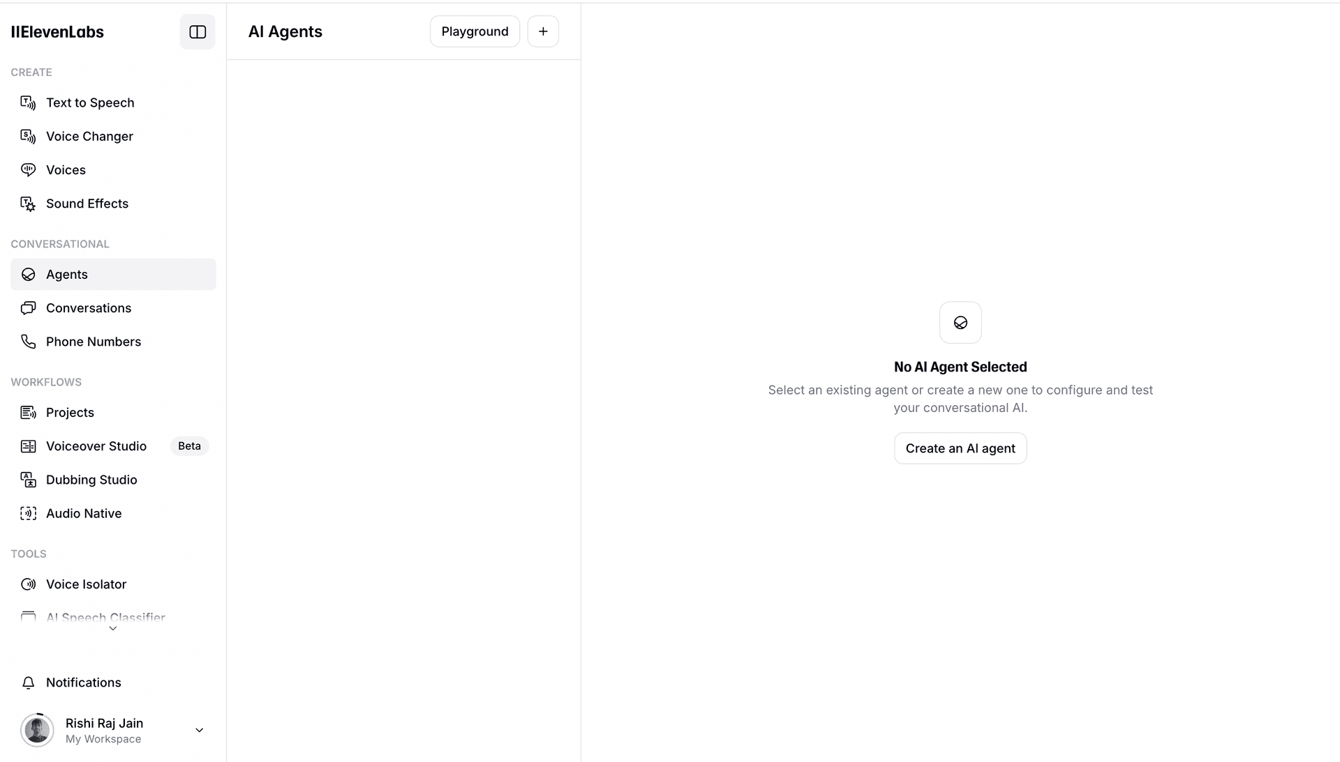Screen dimensions: 1340x762
Task: Click the Playground button
Action: point(475,31)
